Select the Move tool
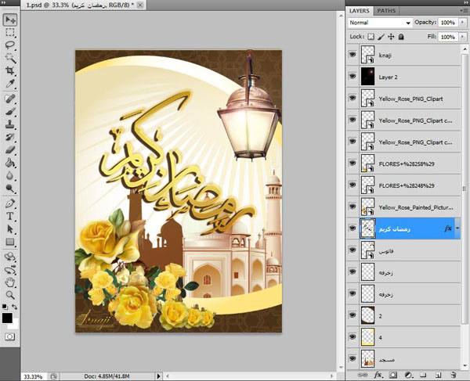The height and width of the screenshot is (381, 470). (x=11, y=19)
